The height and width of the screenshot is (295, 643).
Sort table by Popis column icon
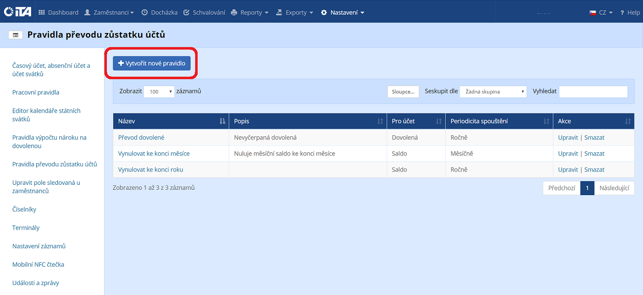pyautogui.click(x=380, y=121)
